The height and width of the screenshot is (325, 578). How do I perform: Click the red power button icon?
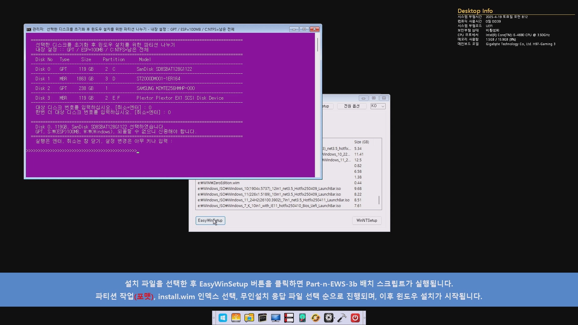tap(355, 318)
